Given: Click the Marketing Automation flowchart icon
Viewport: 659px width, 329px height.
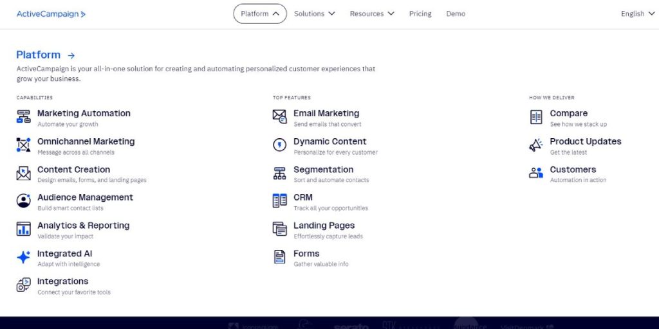Looking at the screenshot, I should pos(24,117).
